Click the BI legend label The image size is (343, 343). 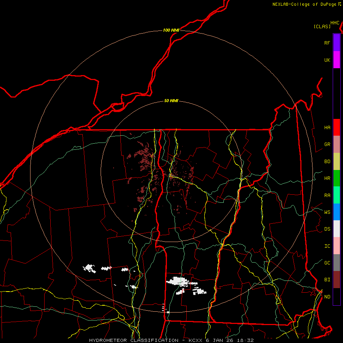[x=327, y=280]
